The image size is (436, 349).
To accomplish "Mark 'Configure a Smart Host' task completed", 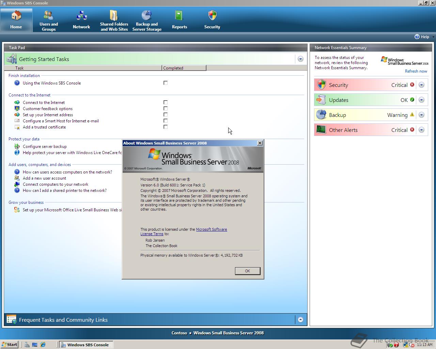I will point(166,121).
